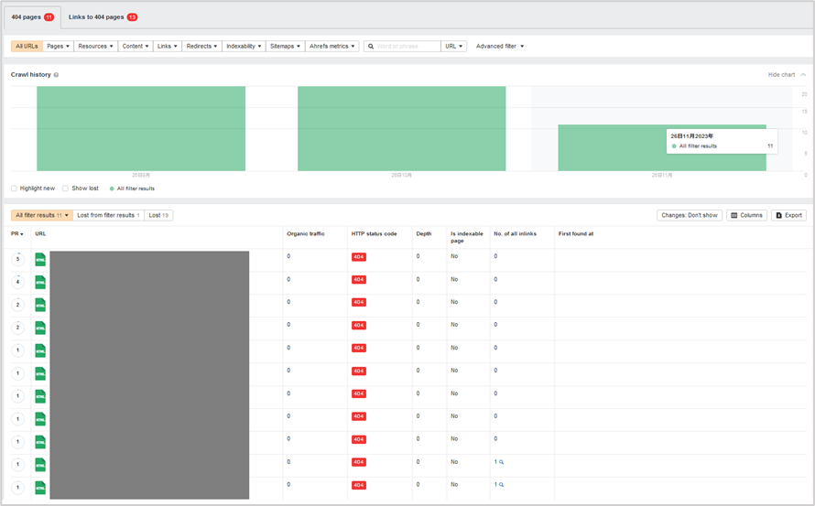815x506 pixels.
Task: Open the Indexability filter dropdown
Action: tap(244, 47)
